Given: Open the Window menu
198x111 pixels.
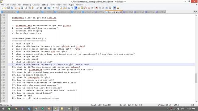Looking at the screenshot, I should [x=79, y=5].
